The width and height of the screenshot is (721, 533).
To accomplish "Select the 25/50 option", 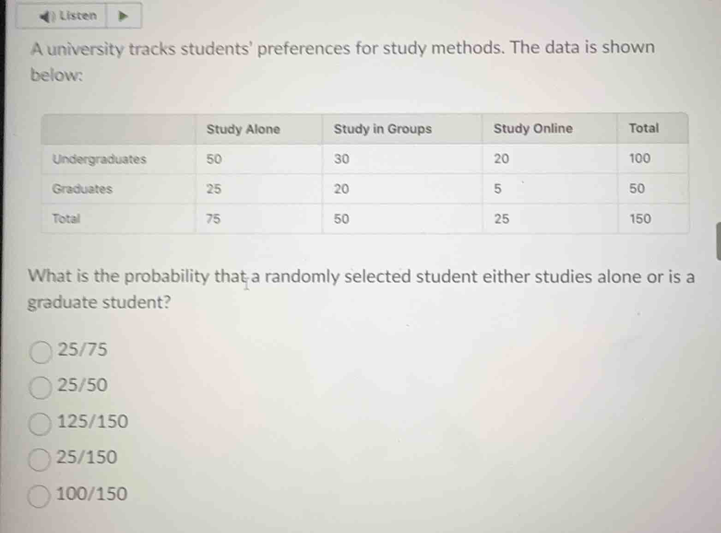I will 40,388.
